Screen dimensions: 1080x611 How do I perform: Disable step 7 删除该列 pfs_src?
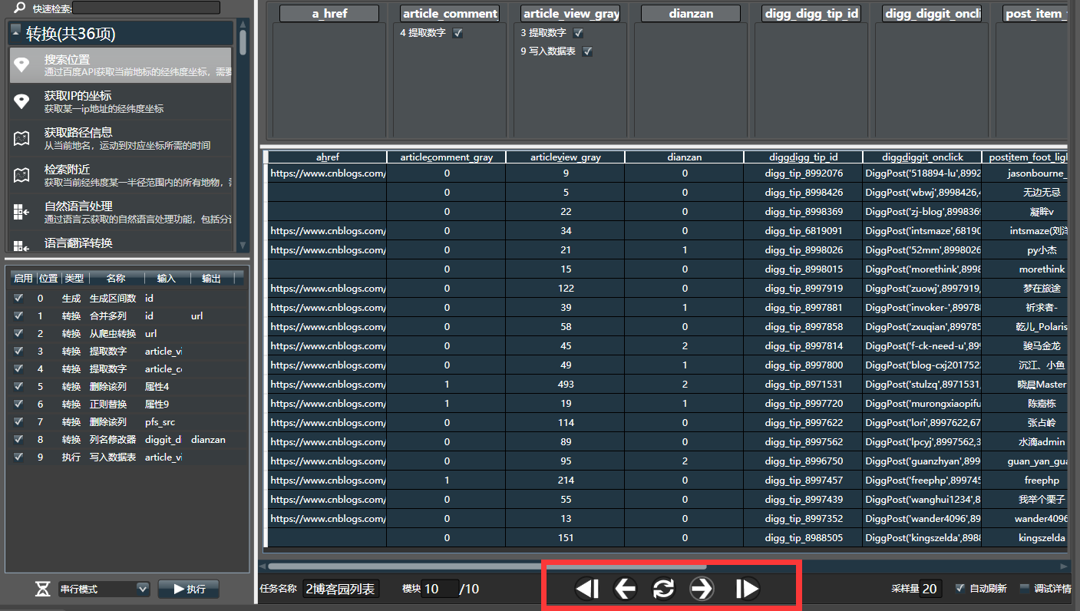(x=18, y=421)
